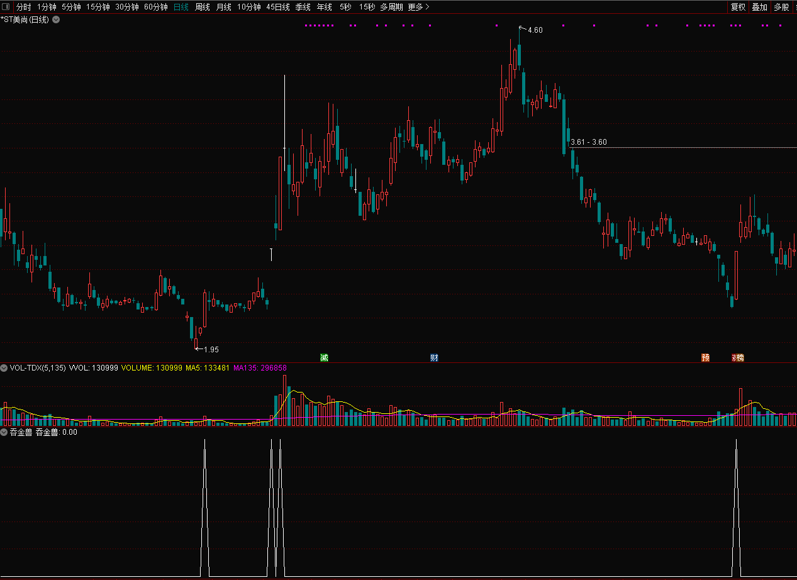Switch to the 分时 intraday chart
The image size is (797, 580).
tap(23, 7)
